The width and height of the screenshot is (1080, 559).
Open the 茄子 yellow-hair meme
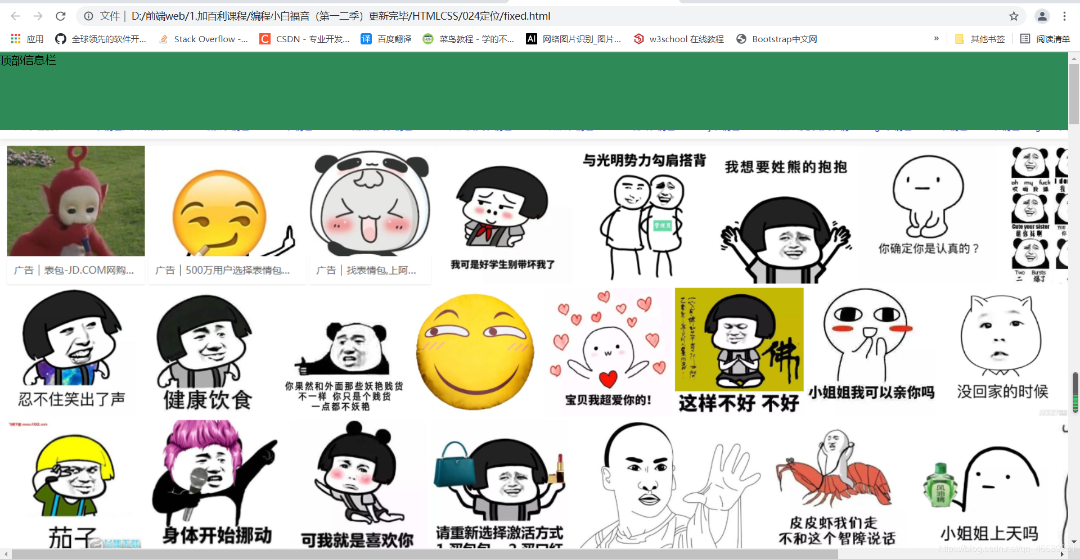pyautogui.click(x=73, y=485)
